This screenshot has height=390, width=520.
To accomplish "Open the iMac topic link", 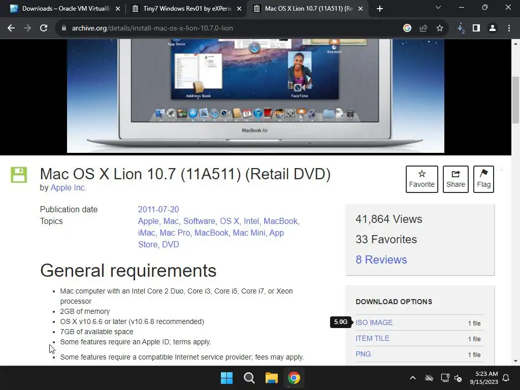I will (x=146, y=233).
